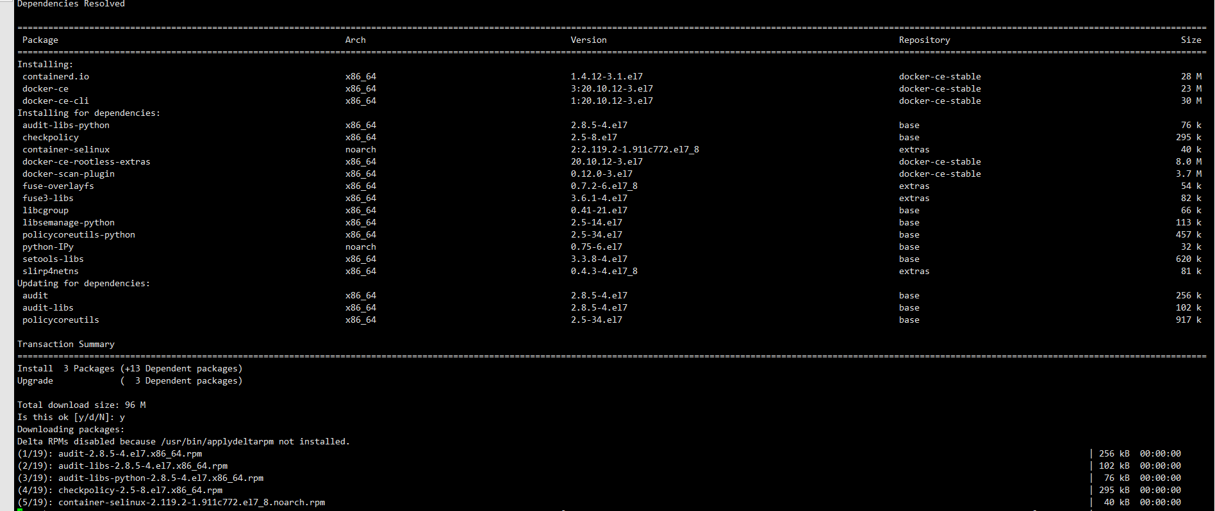Click audit-libs-python dependency name
Image resolution: width=1215 pixels, height=511 pixels.
coord(66,125)
